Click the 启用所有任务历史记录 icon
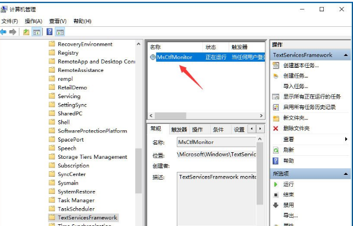Viewport: 353px width, 226px height. 276,107
